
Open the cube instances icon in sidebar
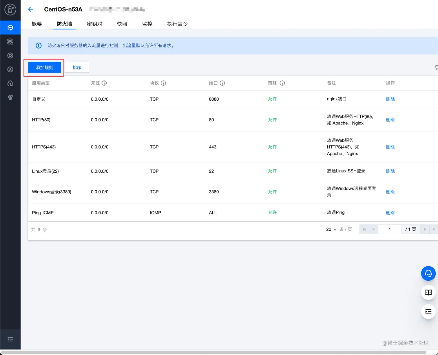[x=10, y=27]
